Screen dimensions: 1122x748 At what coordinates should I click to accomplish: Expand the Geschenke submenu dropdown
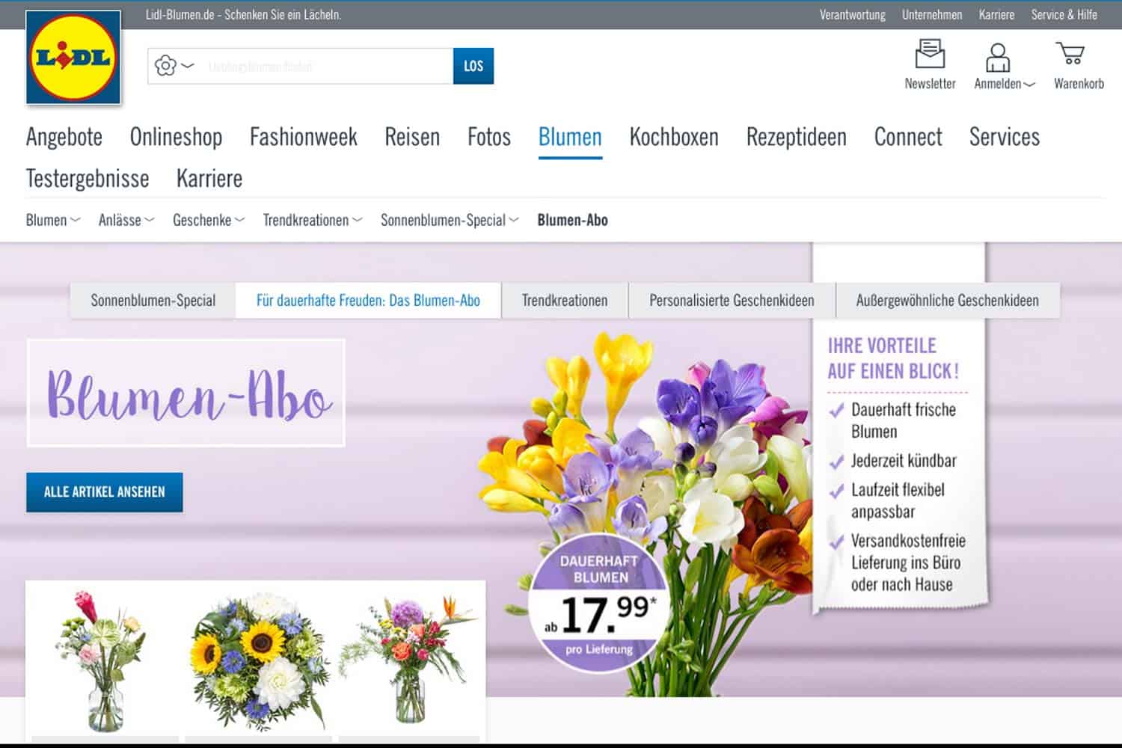[x=209, y=220]
